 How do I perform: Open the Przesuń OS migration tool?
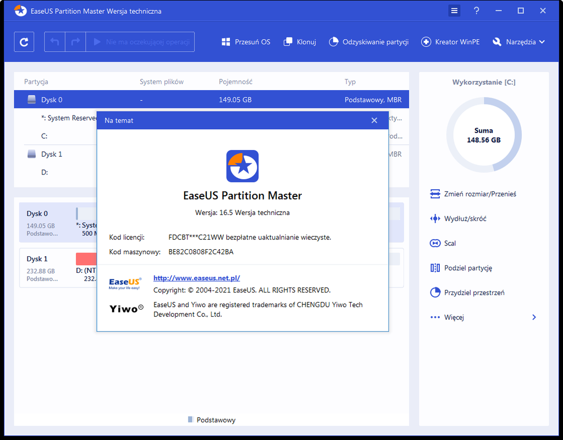pos(246,42)
